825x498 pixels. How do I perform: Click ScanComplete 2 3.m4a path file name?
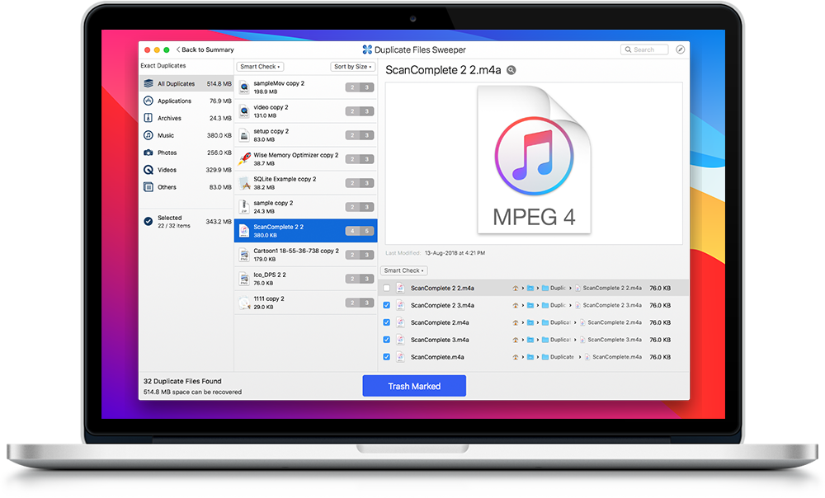tap(612, 305)
